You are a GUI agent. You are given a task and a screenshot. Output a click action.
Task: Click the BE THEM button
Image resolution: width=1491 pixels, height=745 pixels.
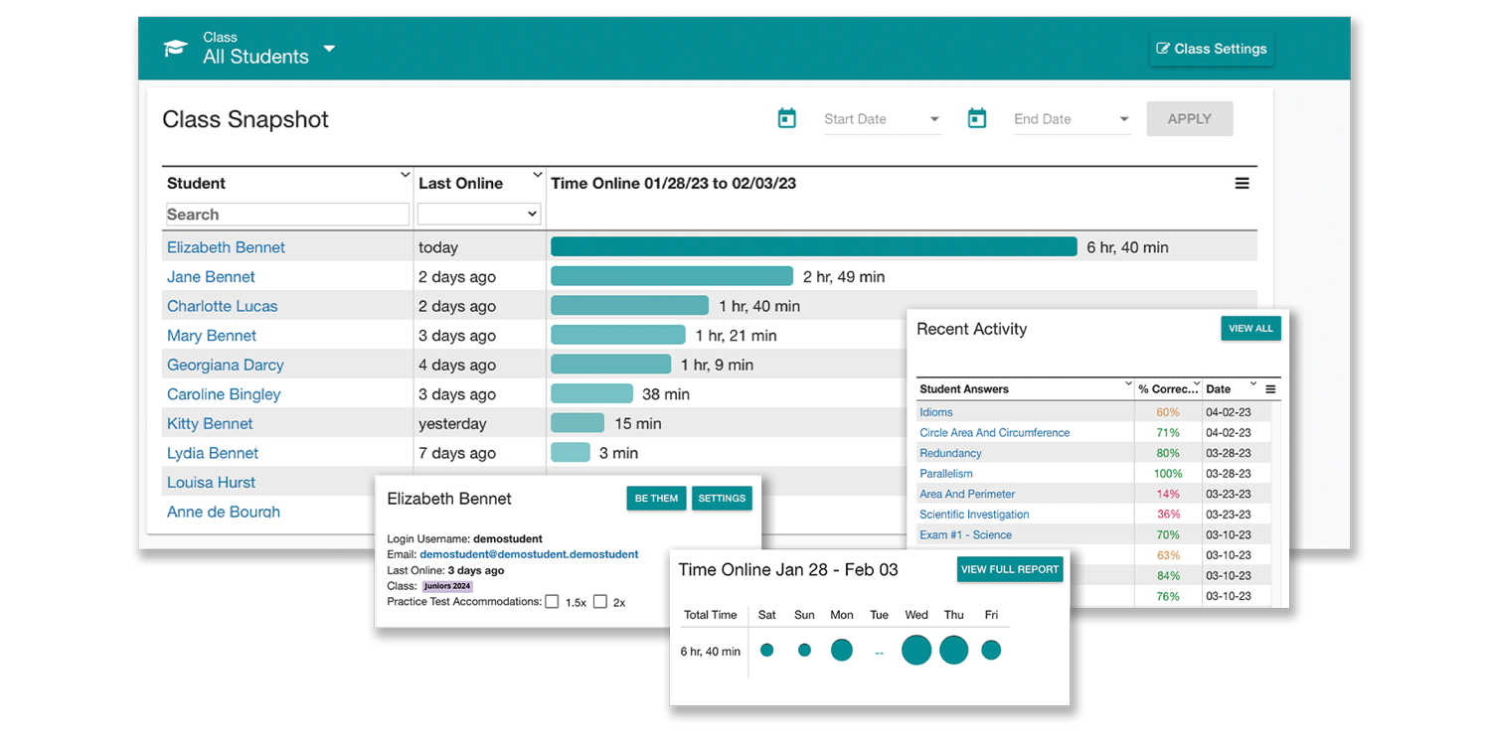(x=656, y=499)
